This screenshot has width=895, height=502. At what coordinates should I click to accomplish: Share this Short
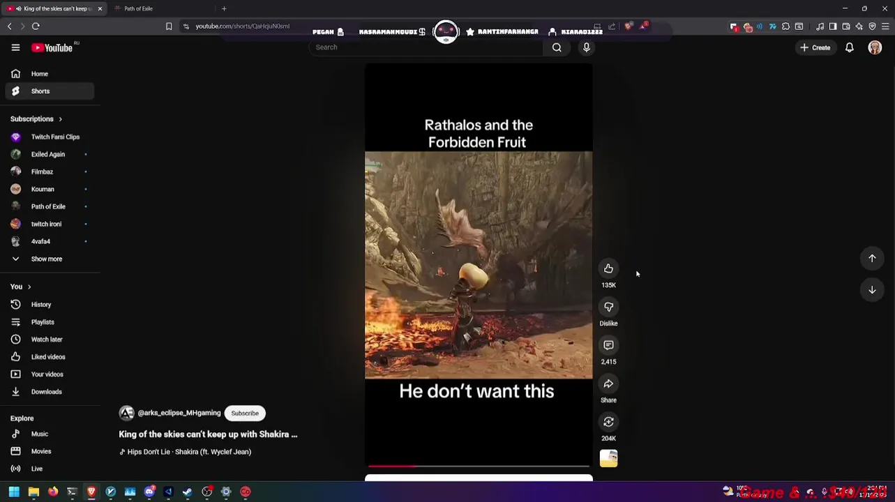click(608, 383)
